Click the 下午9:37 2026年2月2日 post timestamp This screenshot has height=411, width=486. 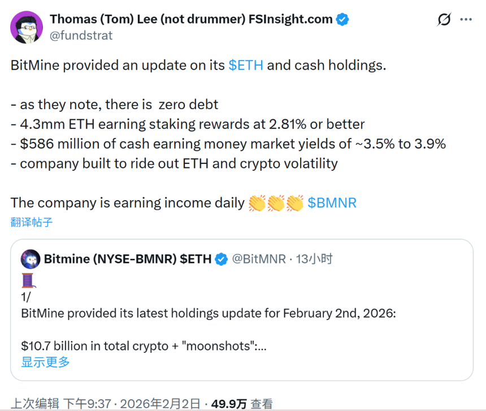[132, 404]
